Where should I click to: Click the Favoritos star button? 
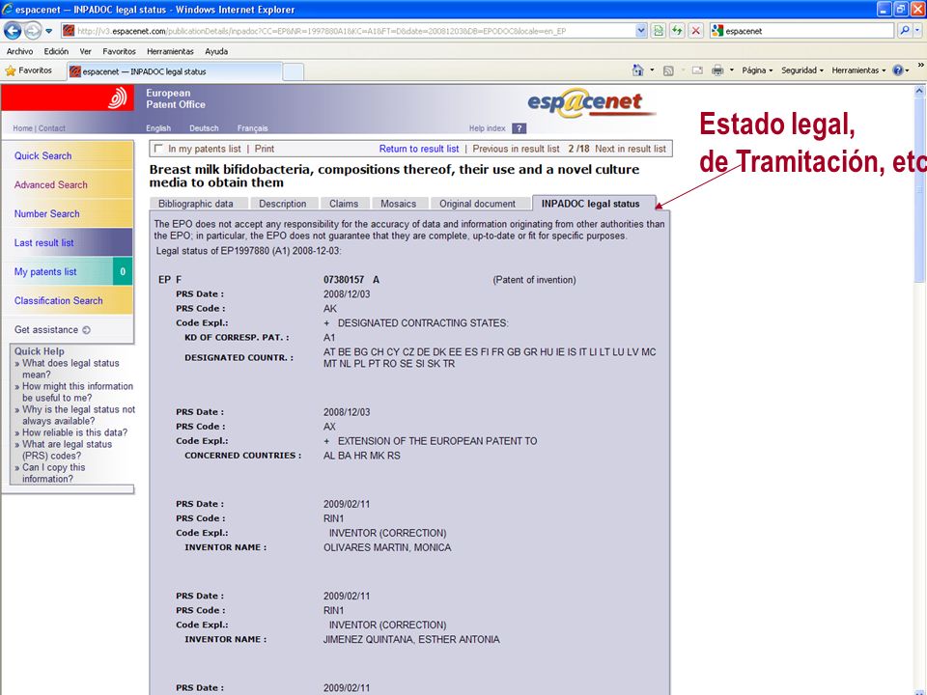click(28, 70)
